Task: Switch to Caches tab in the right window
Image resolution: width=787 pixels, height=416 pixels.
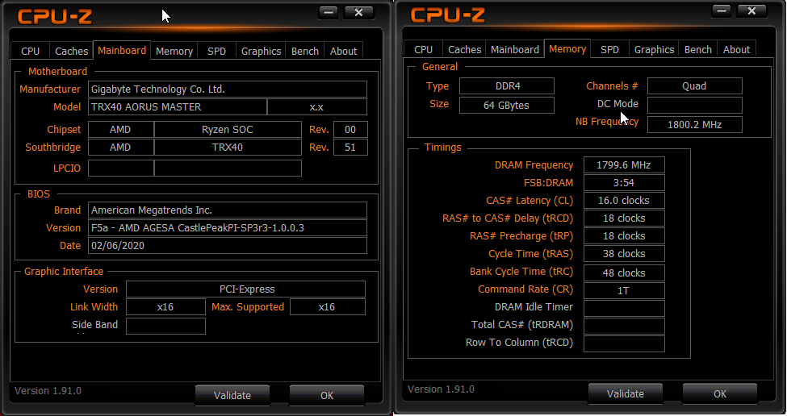Action: pos(465,50)
